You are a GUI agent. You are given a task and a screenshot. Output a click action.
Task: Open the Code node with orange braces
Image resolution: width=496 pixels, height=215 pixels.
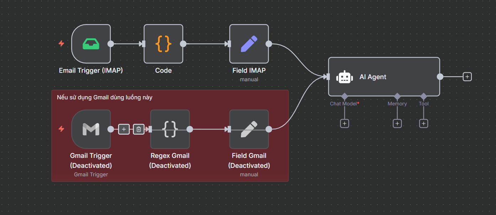coord(163,44)
